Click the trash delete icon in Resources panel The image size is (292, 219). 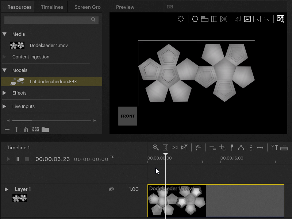click(26, 130)
